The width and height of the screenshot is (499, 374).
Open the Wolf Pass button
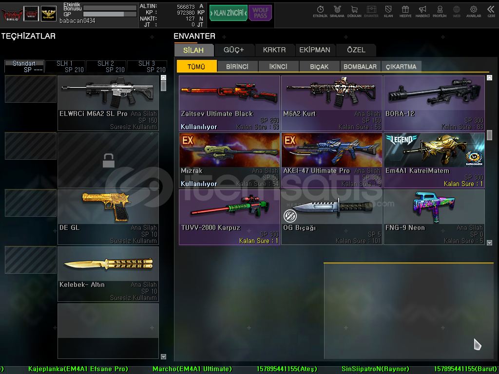[260, 13]
